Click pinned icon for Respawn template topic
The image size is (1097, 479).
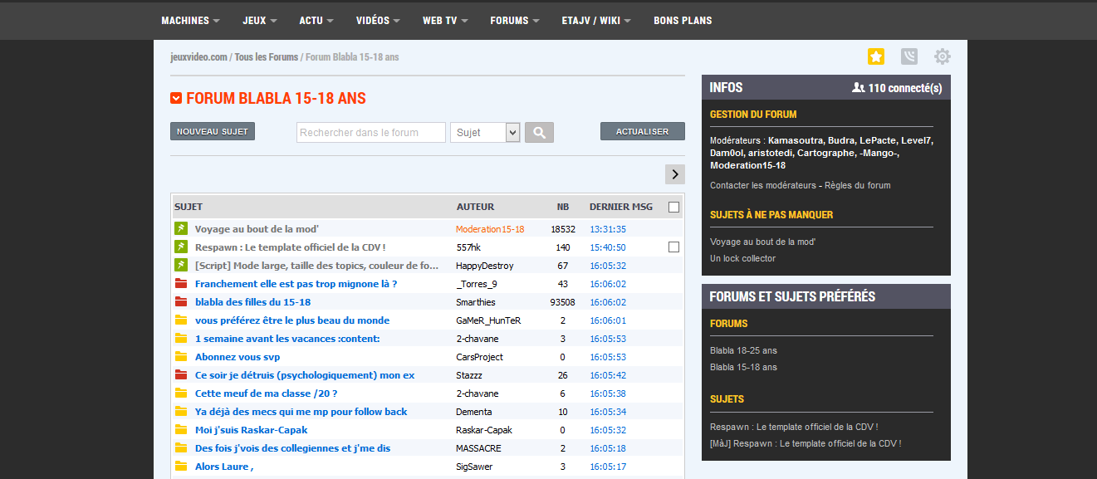click(x=181, y=247)
